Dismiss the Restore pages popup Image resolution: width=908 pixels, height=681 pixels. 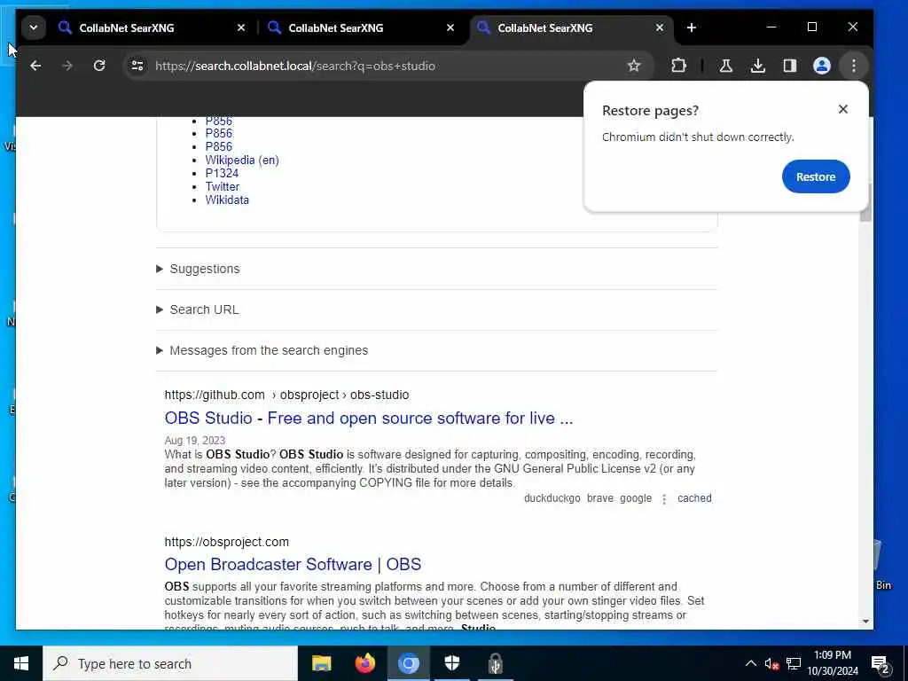click(x=843, y=109)
